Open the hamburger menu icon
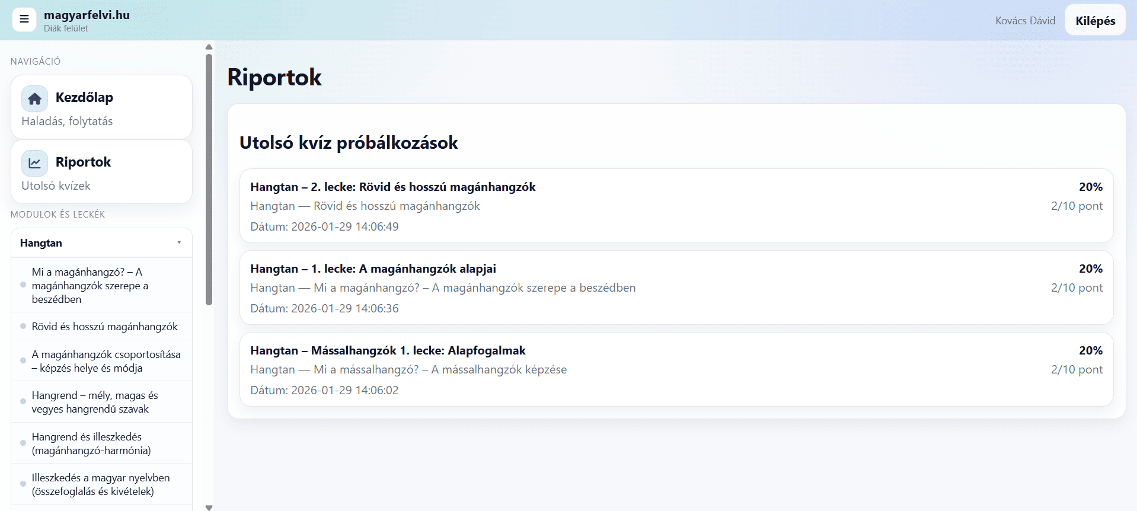The width and height of the screenshot is (1137, 511). (24, 20)
